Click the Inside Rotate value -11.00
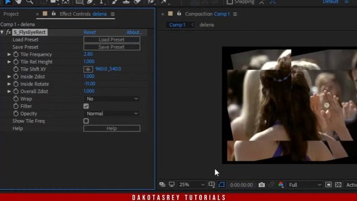Screen dimensions: 357x201 click(89, 84)
